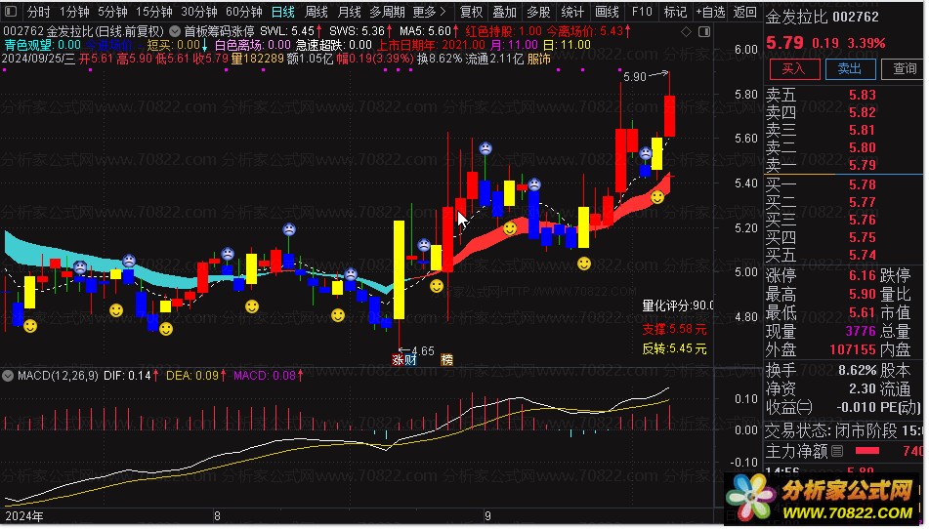Click the 卖出 sell button
The width and height of the screenshot is (929, 529).
tap(850, 69)
